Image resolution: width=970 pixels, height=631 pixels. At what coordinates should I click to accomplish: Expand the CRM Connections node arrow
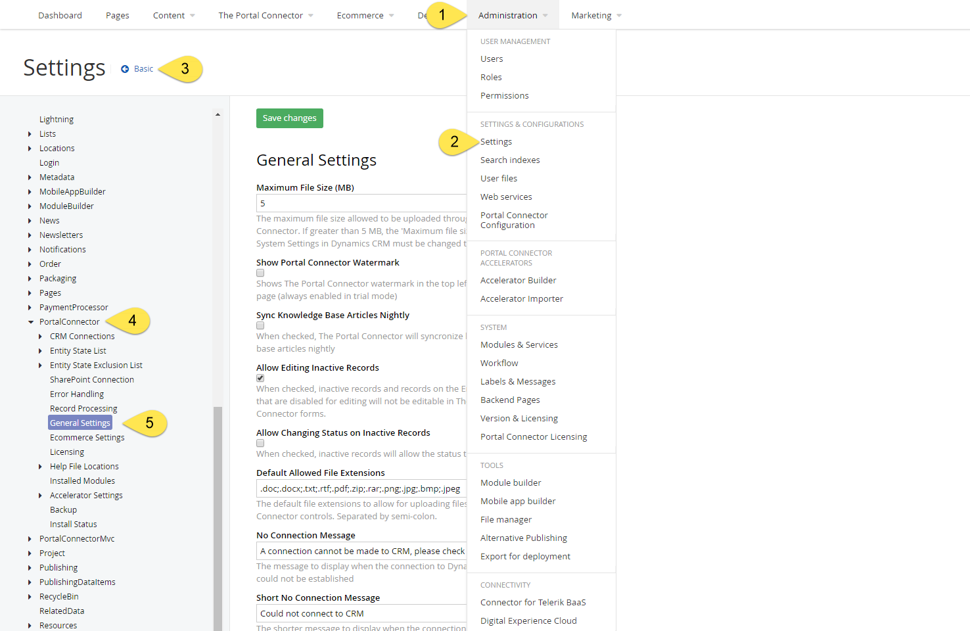pyautogui.click(x=41, y=337)
